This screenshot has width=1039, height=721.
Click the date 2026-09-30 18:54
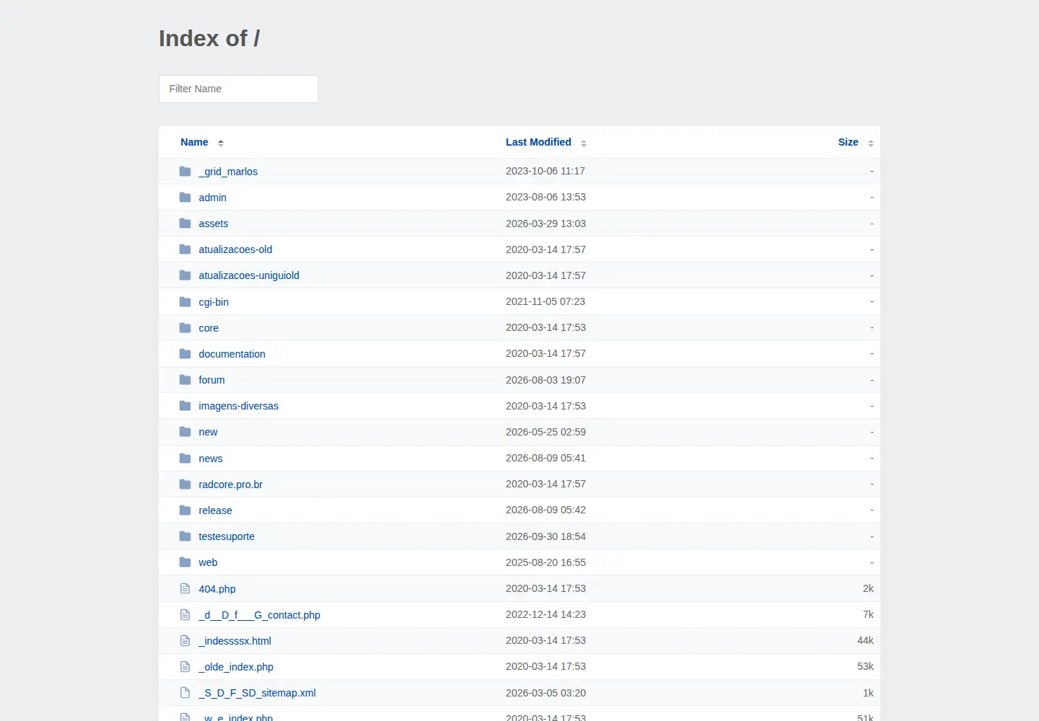pos(545,536)
